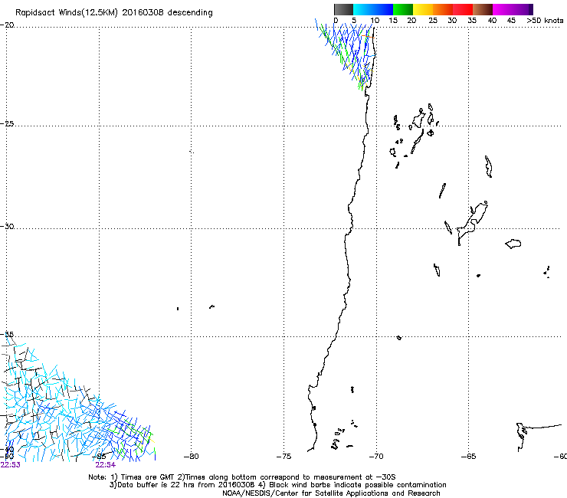
Task: Click the legend tick label '10'
Action: click(x=375, y=21)
